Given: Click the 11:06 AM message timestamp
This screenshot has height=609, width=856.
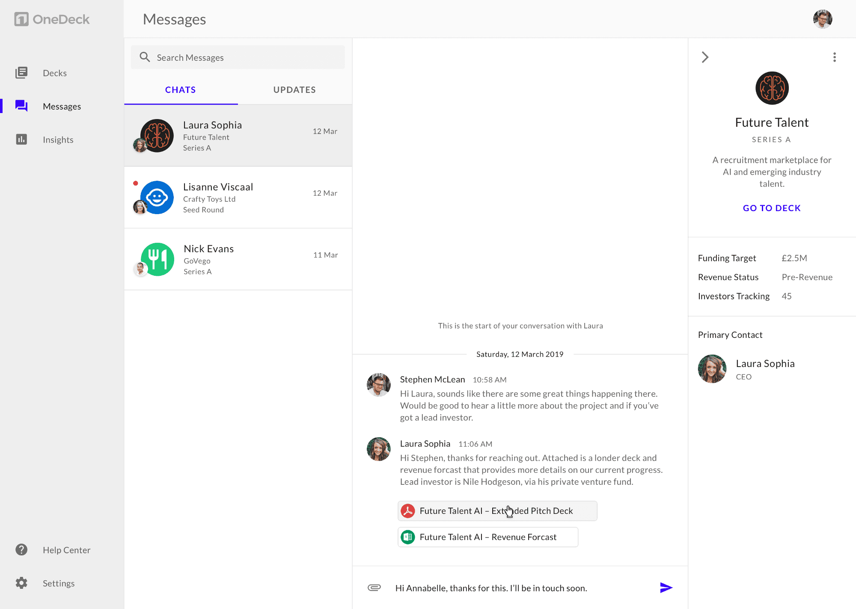Looking at the screenshot, I should pos(476,444).
